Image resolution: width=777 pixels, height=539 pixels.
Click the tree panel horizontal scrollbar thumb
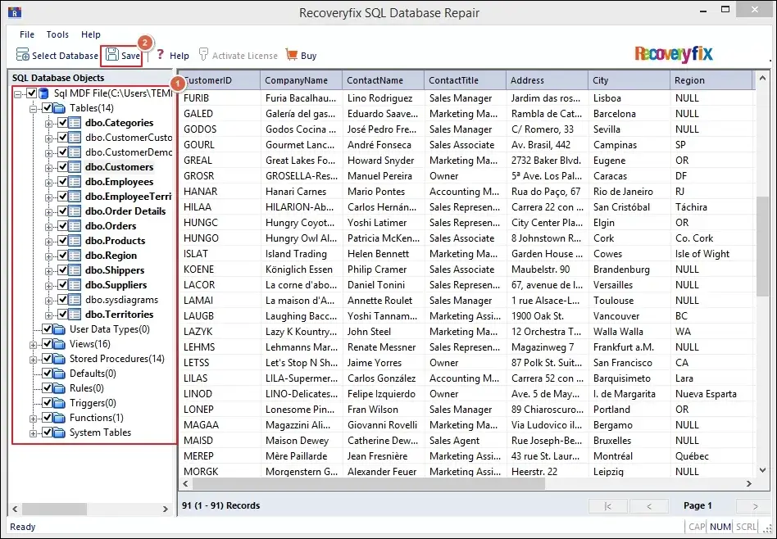coord(55,509)
